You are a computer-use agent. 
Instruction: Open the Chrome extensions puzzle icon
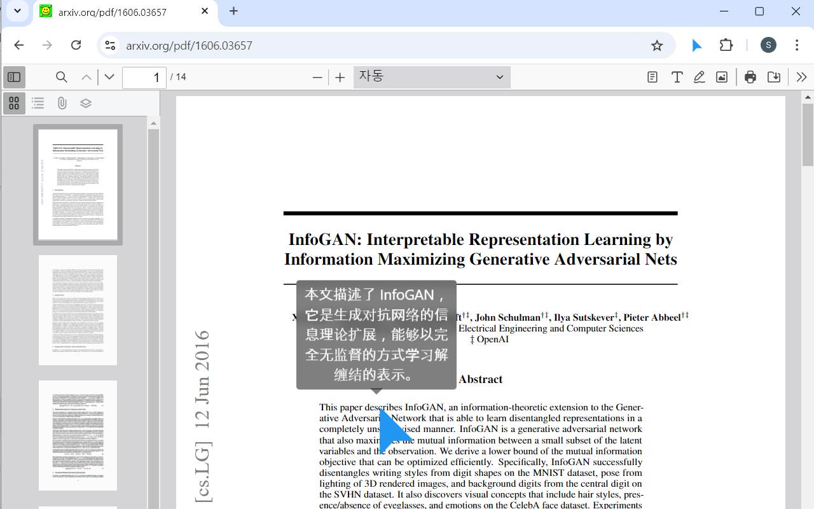tap(726, 45)
